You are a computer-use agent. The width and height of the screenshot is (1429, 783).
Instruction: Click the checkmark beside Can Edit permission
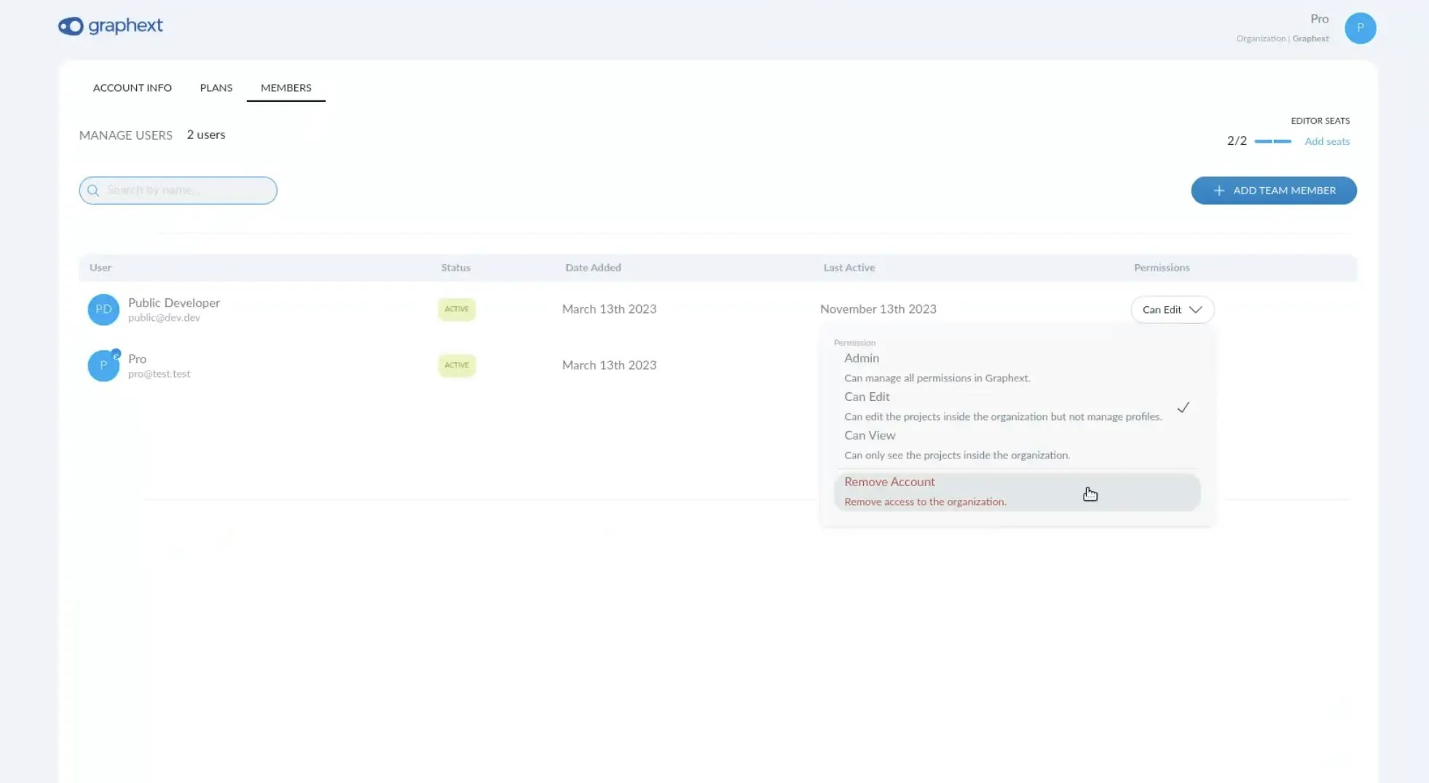tap(1184, 407)
